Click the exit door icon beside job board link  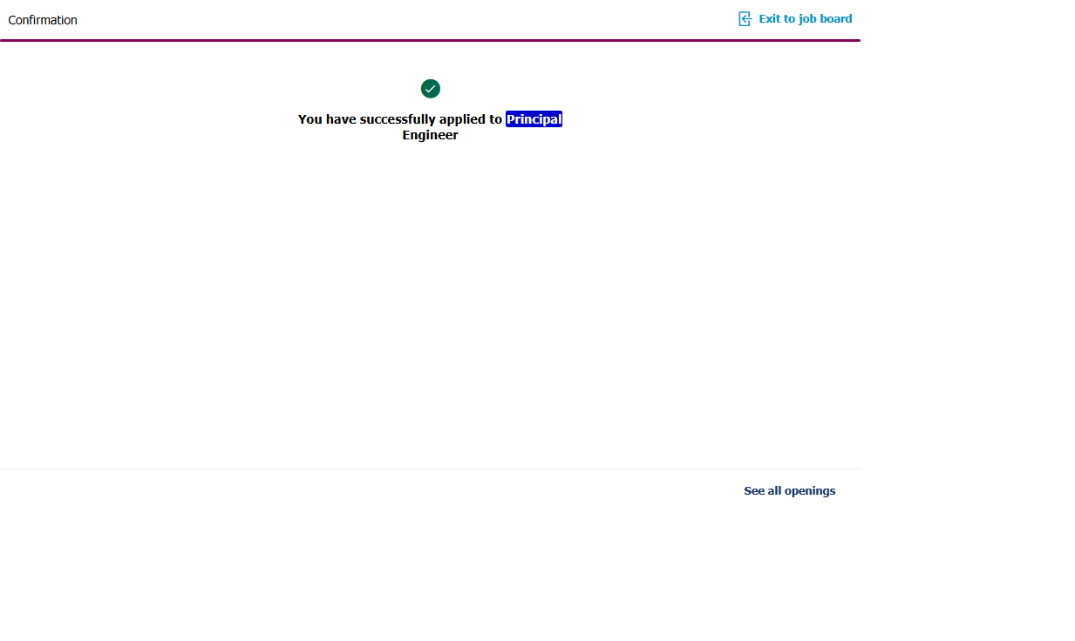tap(745, 19)
